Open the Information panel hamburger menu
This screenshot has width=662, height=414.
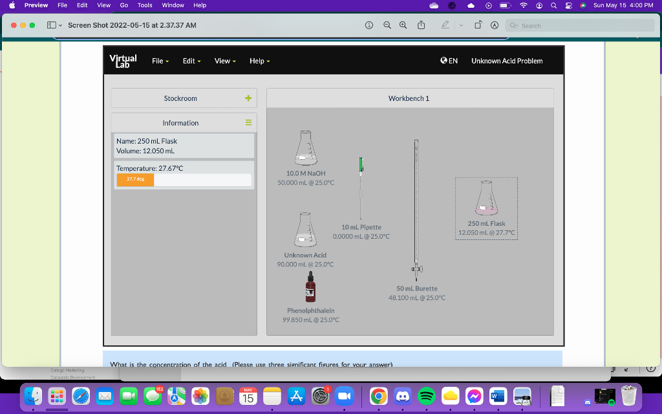tap(248, 122)
